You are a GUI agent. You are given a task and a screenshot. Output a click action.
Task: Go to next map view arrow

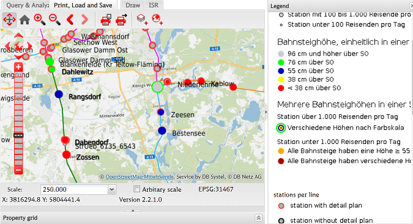point(84,20)
